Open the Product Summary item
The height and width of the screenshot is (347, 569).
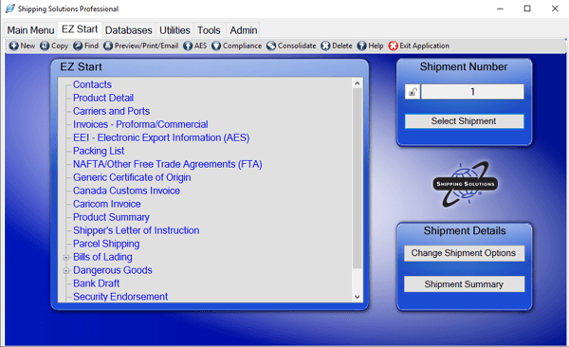click(111, 217)
